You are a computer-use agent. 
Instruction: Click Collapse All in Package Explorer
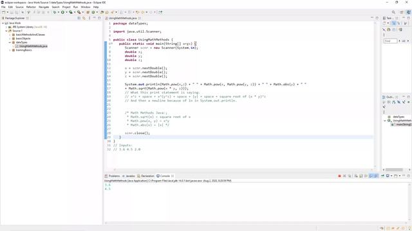79,18
